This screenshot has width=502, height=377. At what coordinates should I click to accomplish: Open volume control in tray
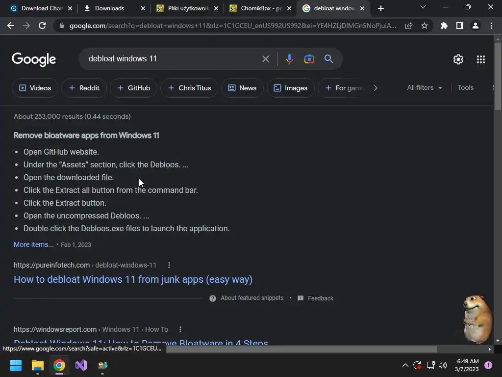coord(443,365)
